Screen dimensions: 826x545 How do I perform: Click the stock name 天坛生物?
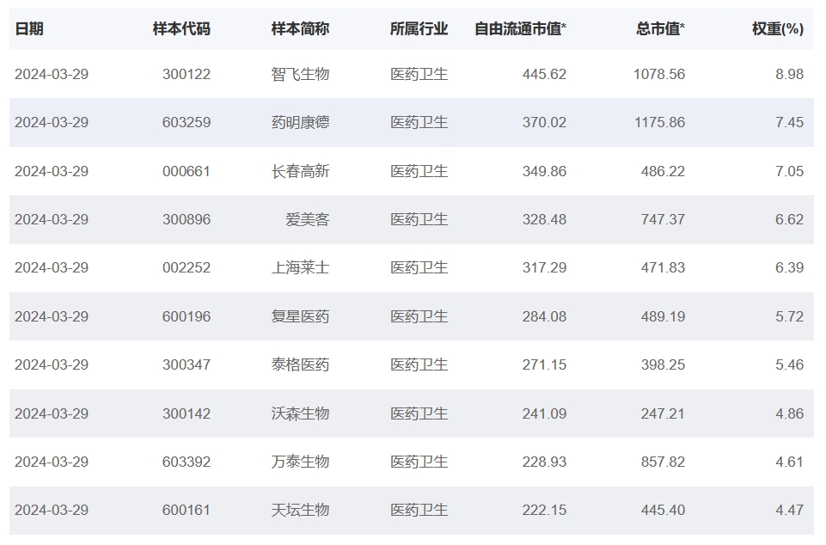[x=300, y=511]
